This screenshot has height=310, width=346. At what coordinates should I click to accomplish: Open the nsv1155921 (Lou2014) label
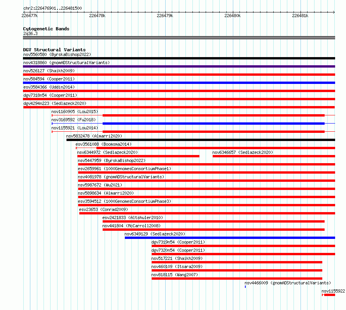[x=75, y=128]
